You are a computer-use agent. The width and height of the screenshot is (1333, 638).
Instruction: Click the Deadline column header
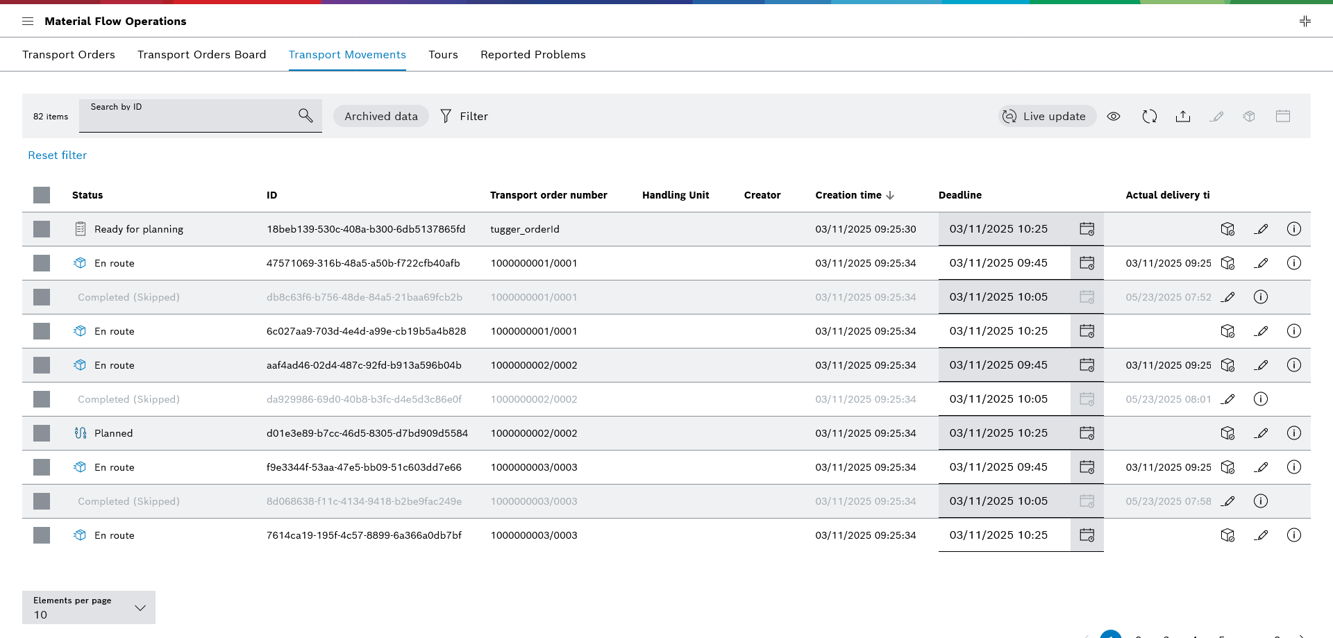tap(960, 196)
